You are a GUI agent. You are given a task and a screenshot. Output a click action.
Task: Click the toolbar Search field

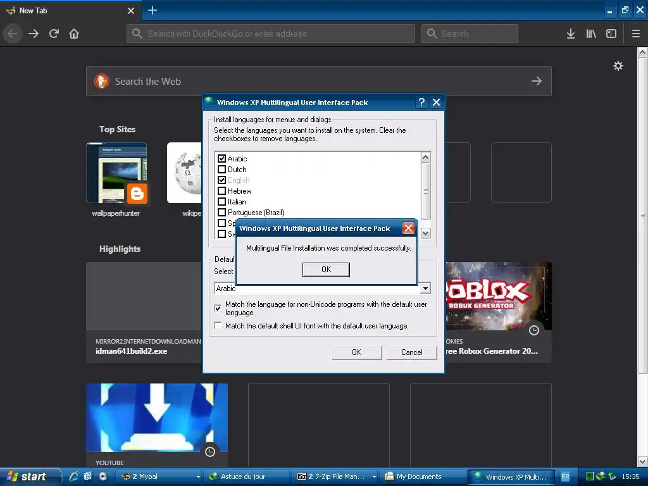(470, 34)
